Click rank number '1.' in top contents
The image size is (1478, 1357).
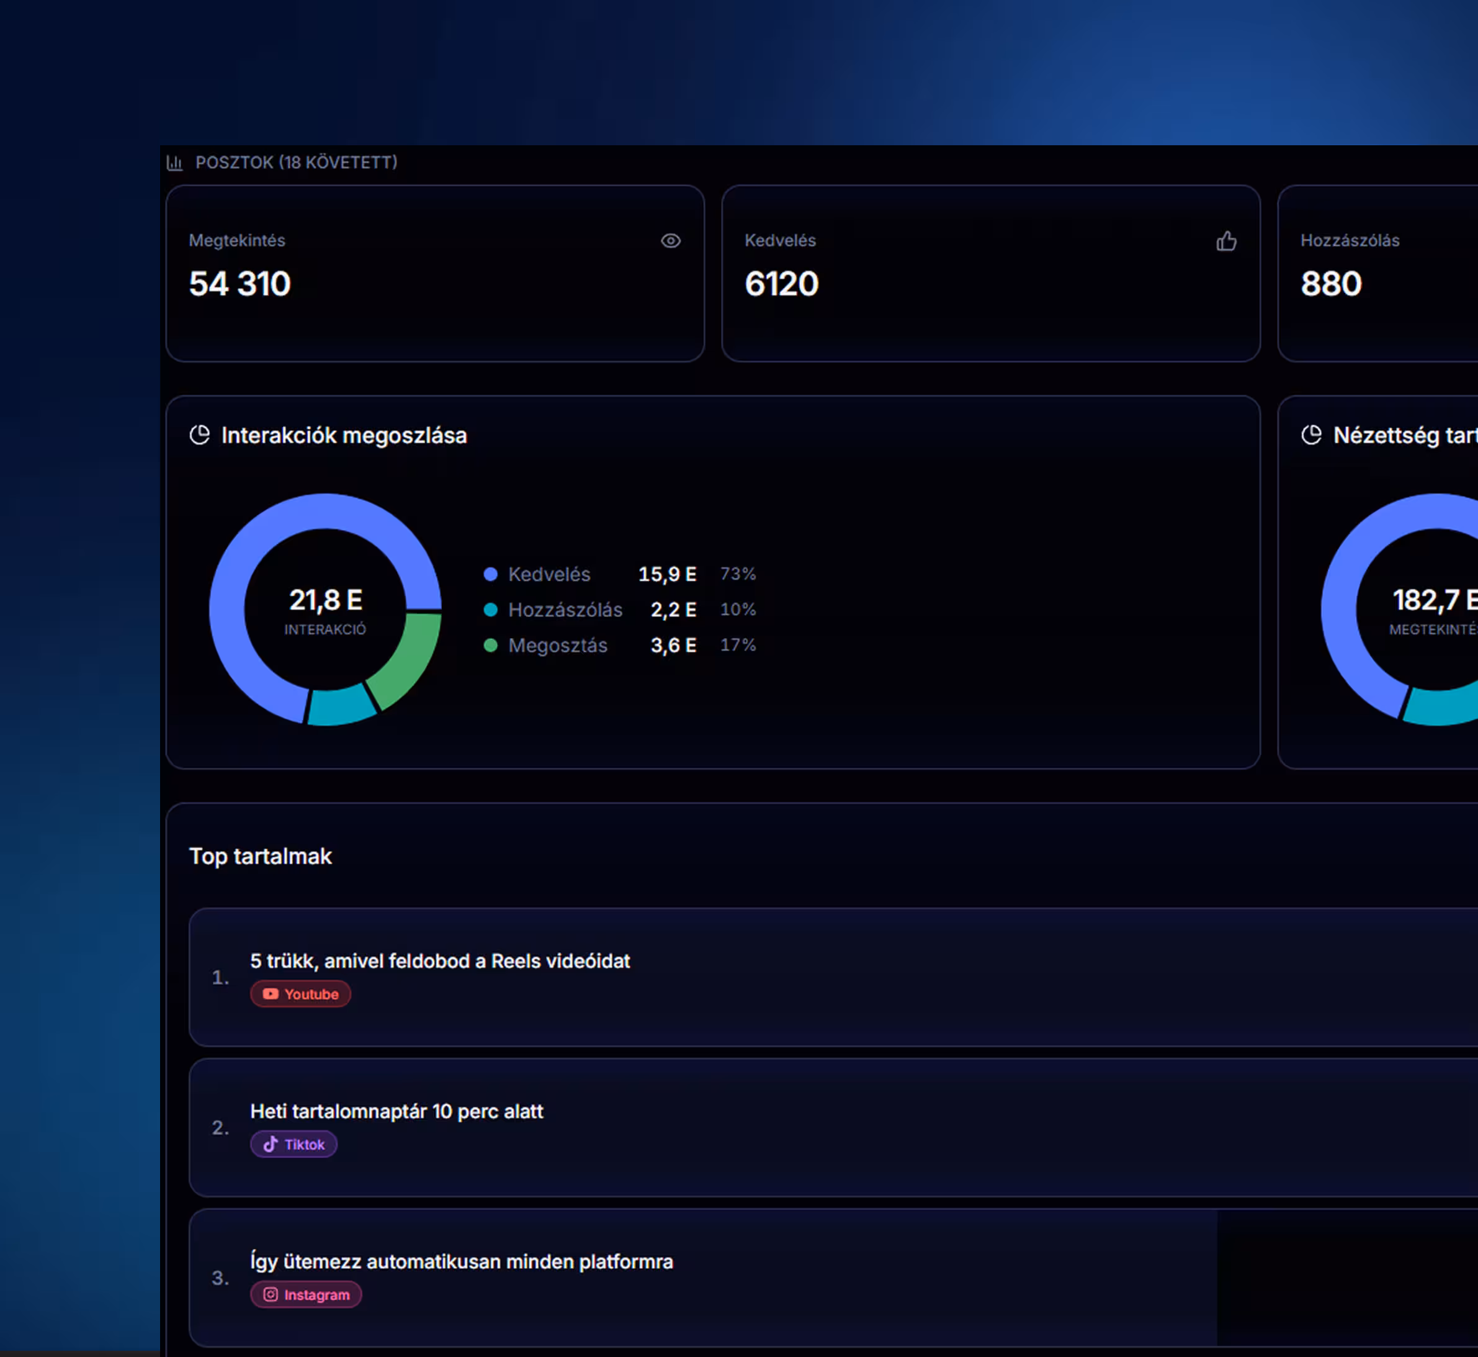[x=220, y=977]
